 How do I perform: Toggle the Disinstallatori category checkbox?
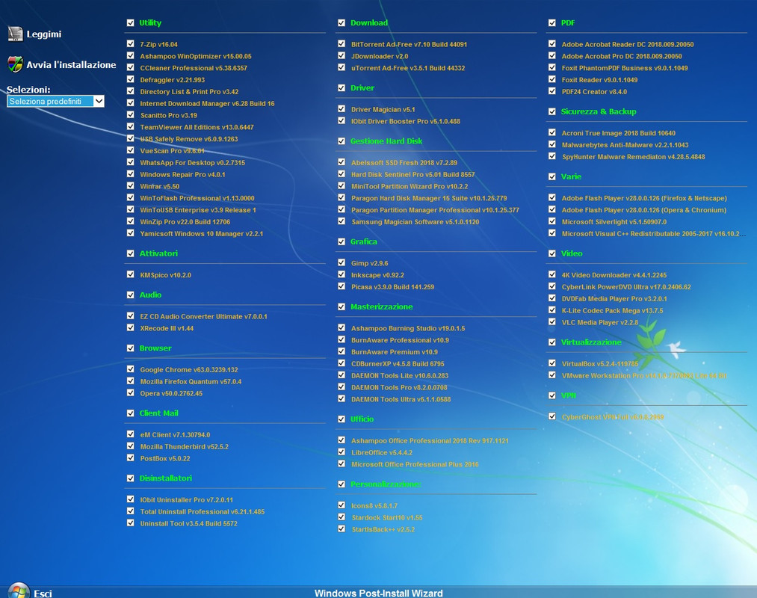point(130,478)
